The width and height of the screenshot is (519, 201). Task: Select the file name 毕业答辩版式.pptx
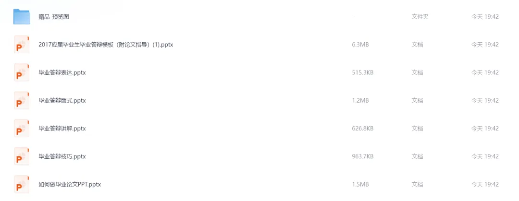coord(62,101)
